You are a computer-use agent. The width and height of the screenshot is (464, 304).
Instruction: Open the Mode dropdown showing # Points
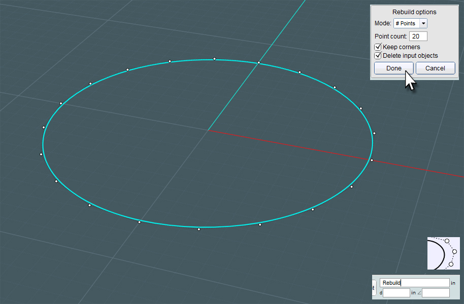coord(410,23)
